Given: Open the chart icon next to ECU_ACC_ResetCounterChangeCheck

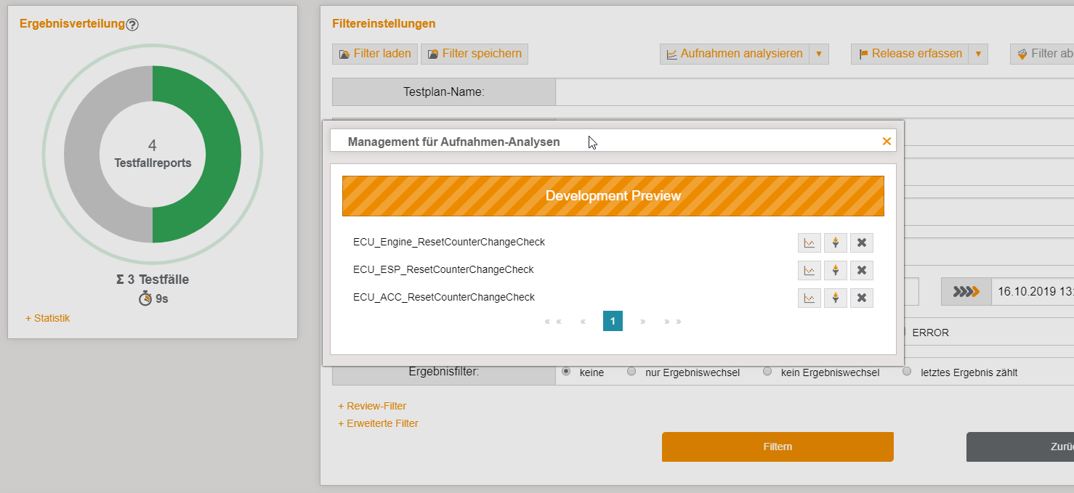Looking at the screenshot, I should click(809, 297).
